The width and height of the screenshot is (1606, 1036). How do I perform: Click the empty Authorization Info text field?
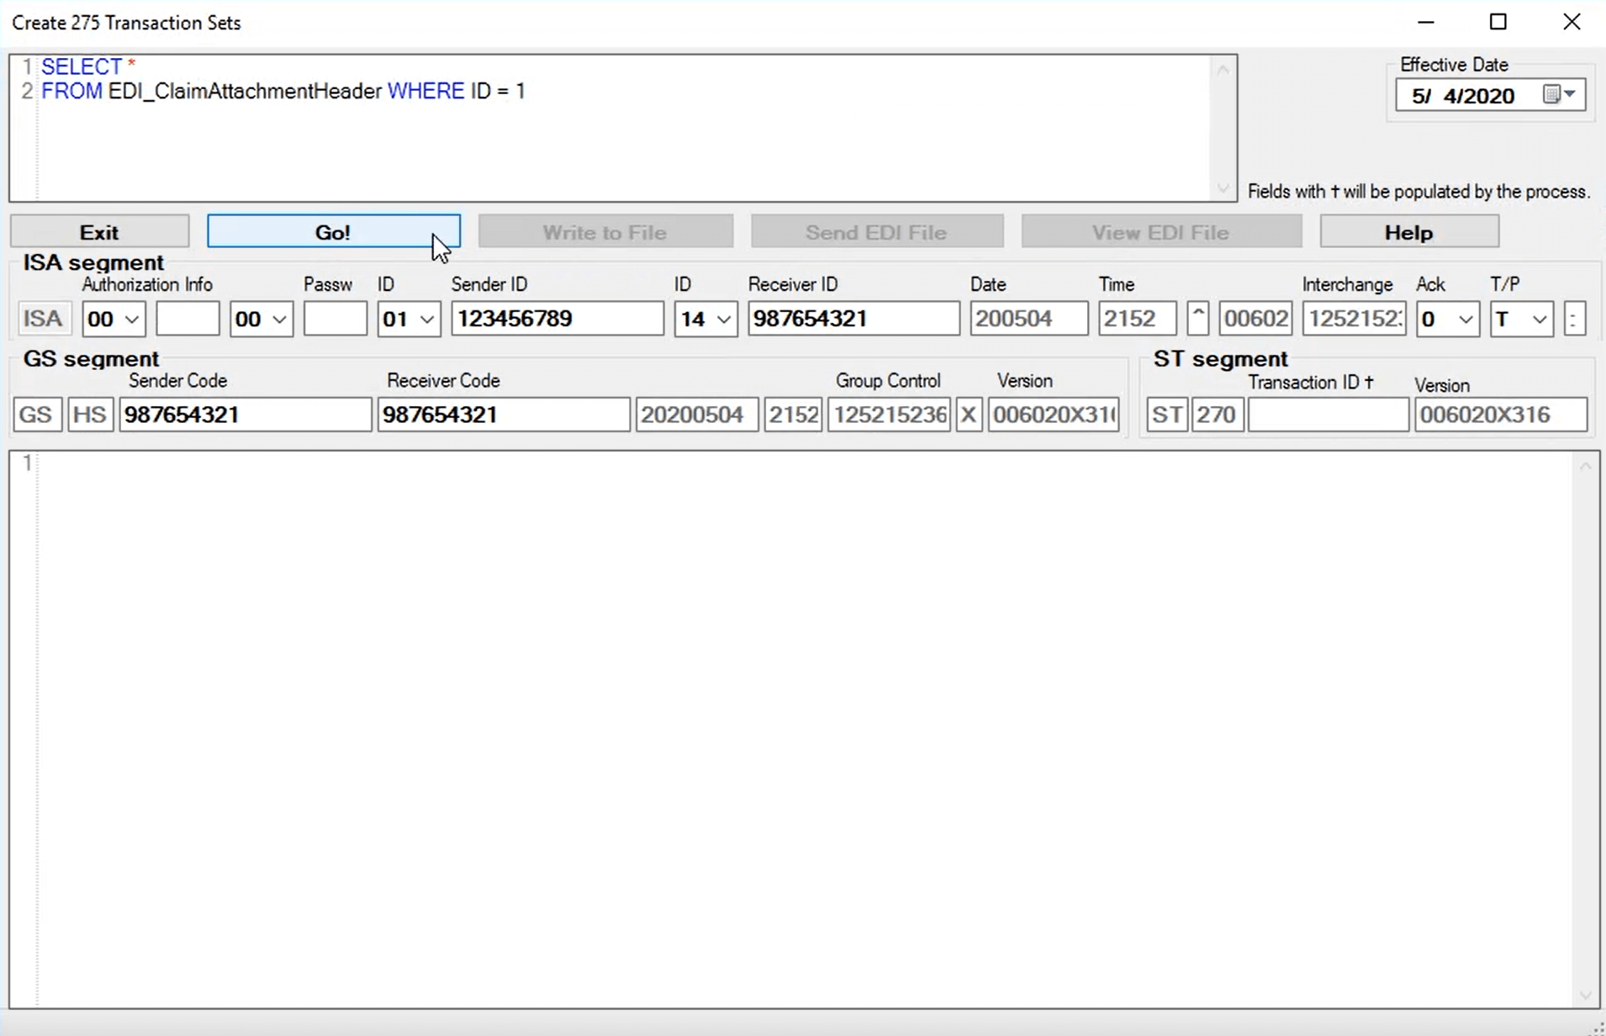(x=188, y=320)
